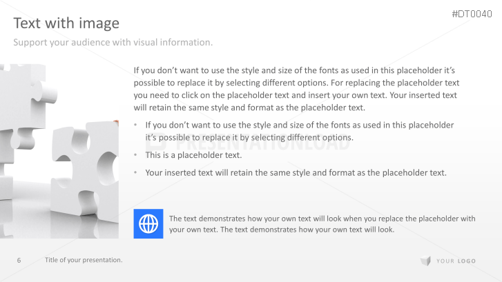Screen dimensions: 502x282
Task: Click the bullet dot of the last list item
Action: 136,172
